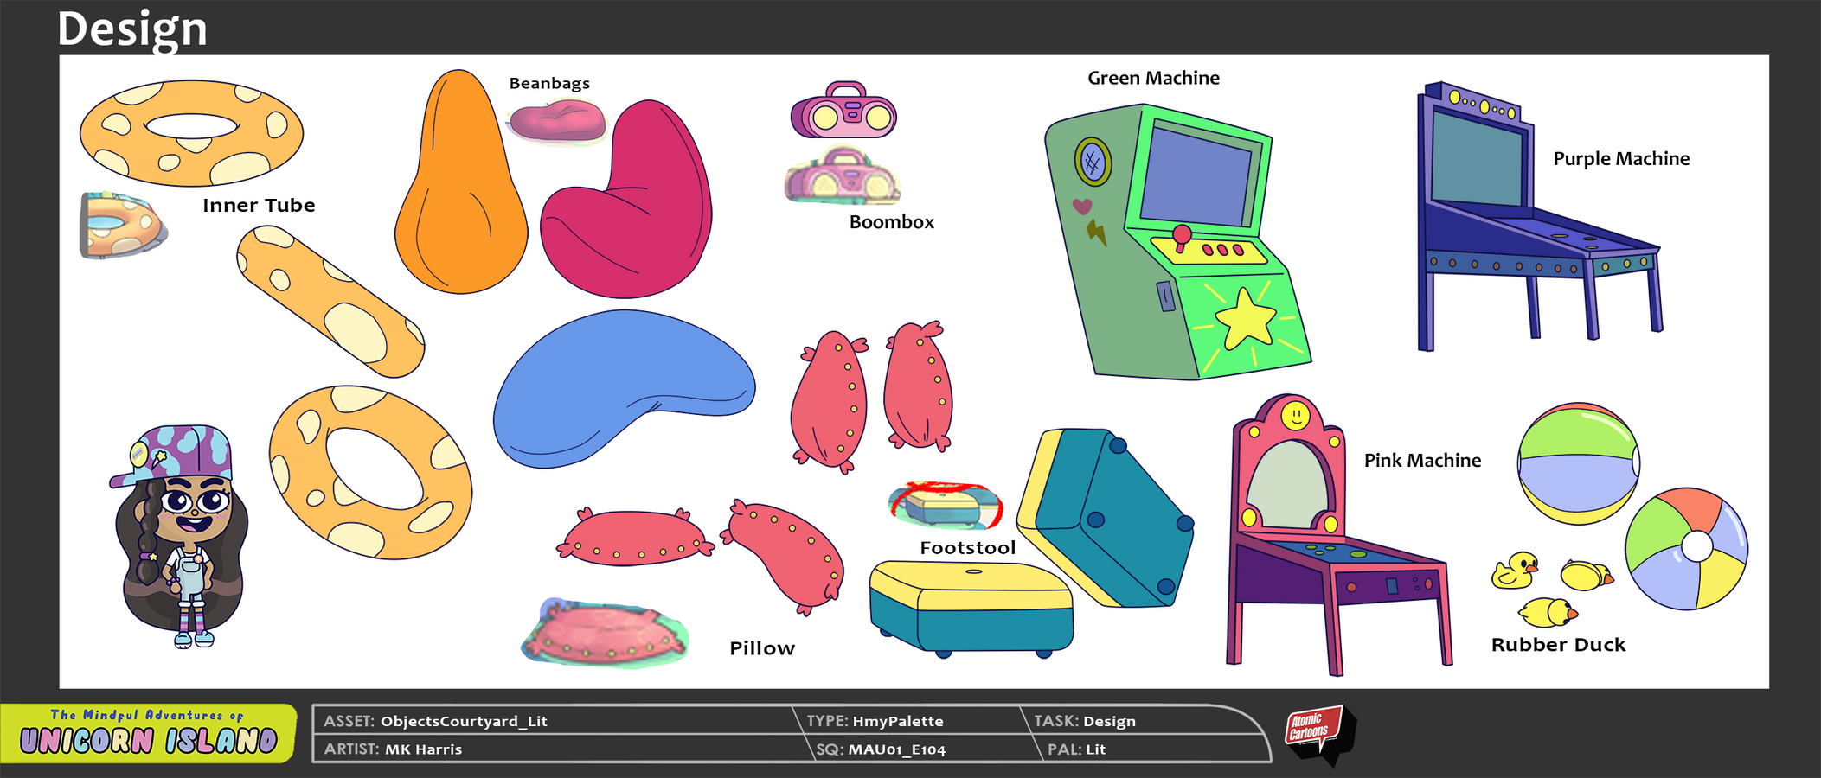Click the Purple Machine screen

click(x=1477, y=158)
